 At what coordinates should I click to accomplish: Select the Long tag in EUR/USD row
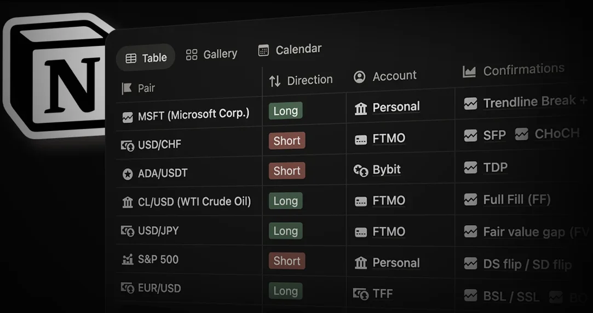pyautogui.click(x=285, y=291)
